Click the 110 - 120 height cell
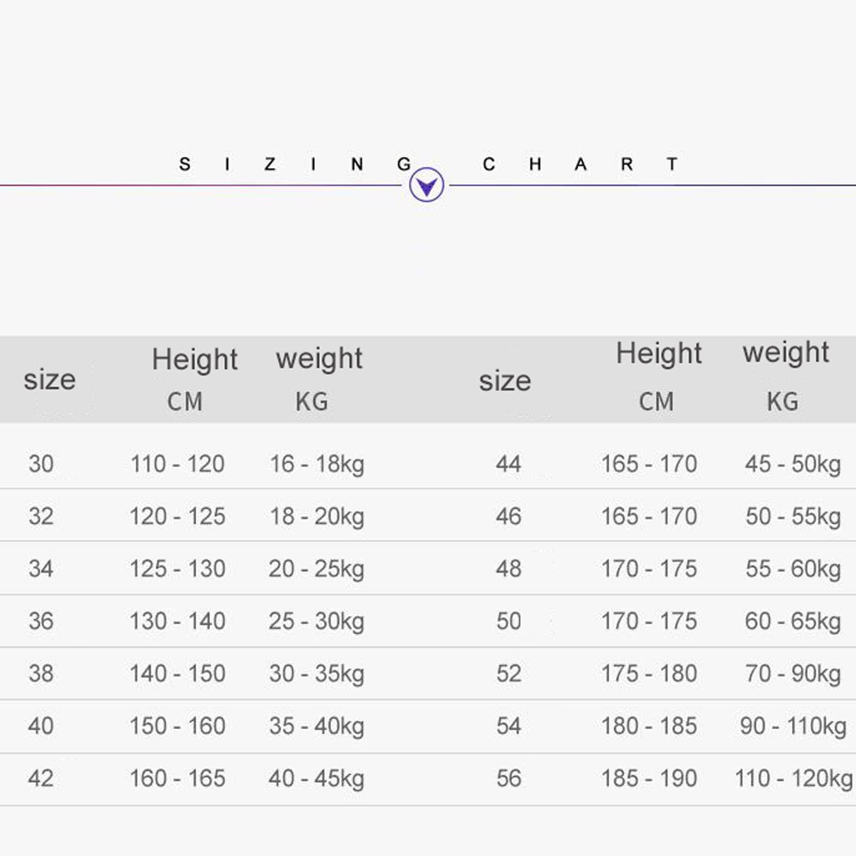 click(178, 464)
